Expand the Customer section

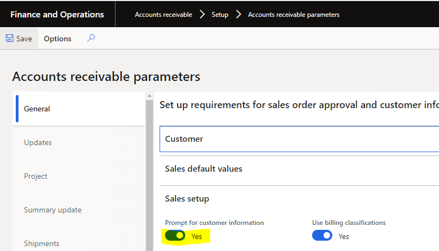point(184,139)
